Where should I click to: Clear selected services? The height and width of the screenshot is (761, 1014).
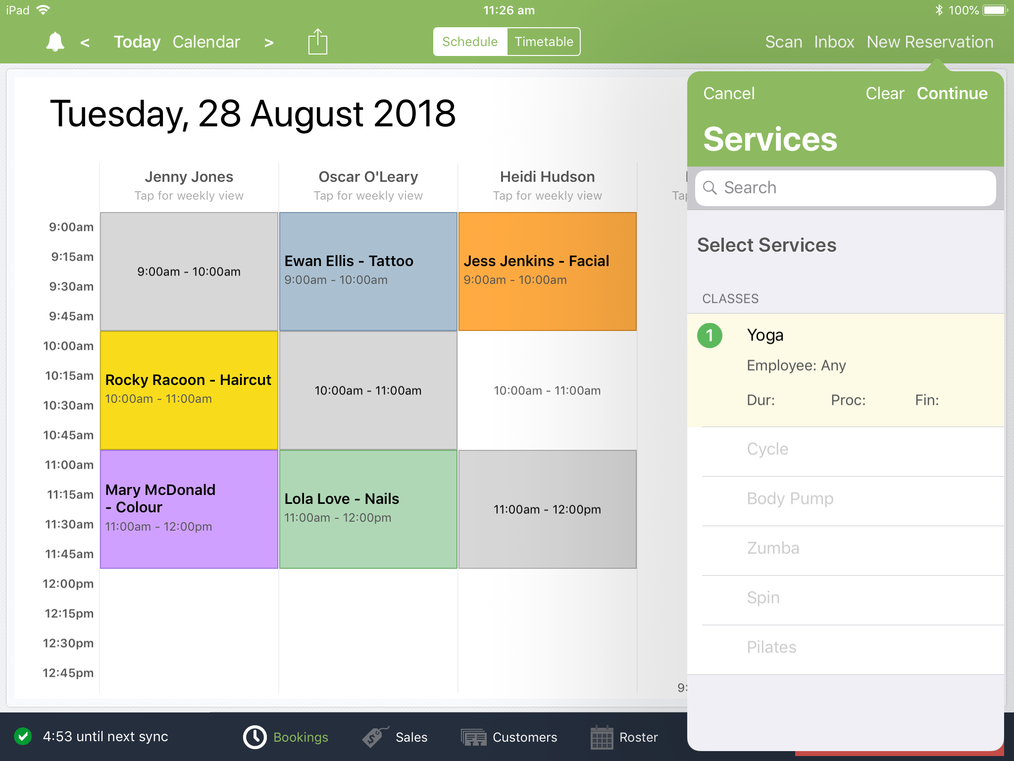coord(885,93)
